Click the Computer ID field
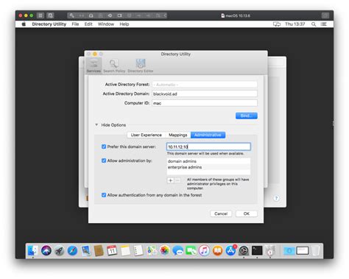The image size is (349, 279). [205, 103]
